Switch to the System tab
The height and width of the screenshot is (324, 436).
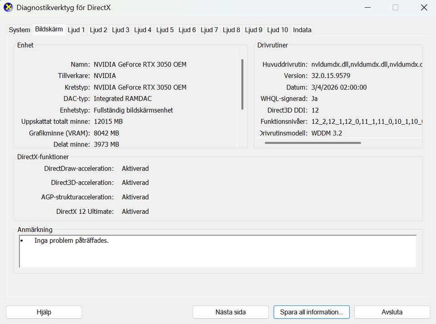(x=20, y=30)
